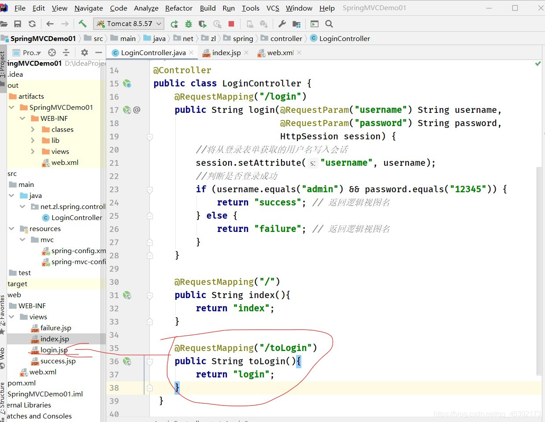Open Search Everywhere magnifier
Image resolution: width=545 pixels, height=422 pixels.
(329, 24)
